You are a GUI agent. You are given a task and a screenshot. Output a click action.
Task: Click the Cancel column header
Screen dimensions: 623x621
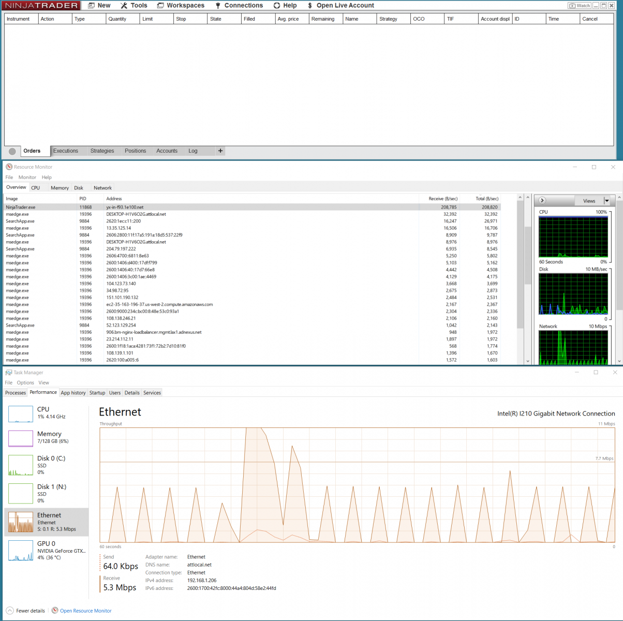[x=596, y=19]
